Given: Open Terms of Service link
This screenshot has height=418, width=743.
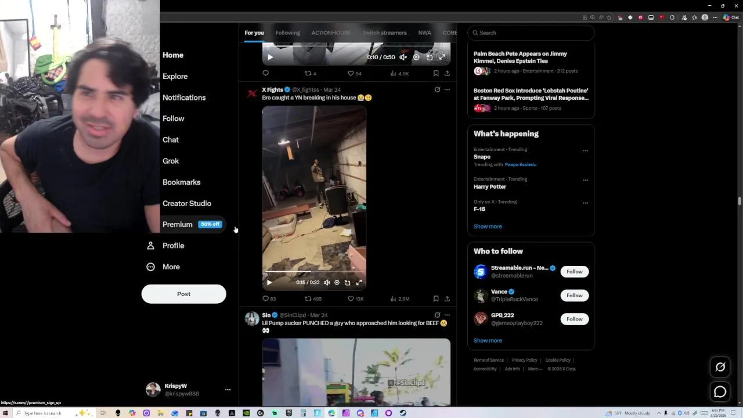Looking at the screenshot, I should click(488, 361).
